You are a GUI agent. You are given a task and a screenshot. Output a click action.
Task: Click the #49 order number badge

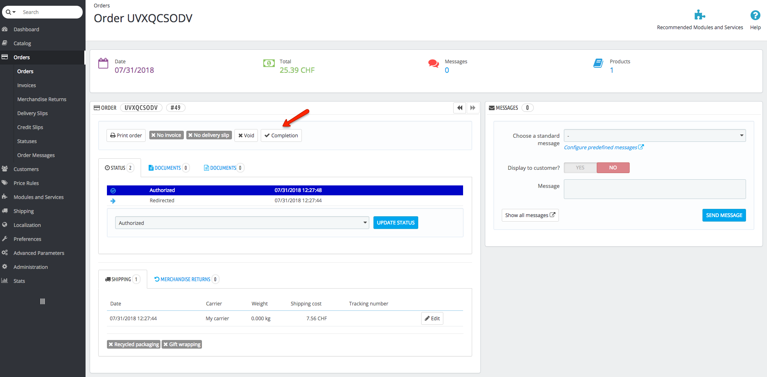pos(176,108)
